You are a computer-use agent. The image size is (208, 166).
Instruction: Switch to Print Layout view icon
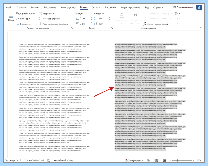tap(157, 160)
